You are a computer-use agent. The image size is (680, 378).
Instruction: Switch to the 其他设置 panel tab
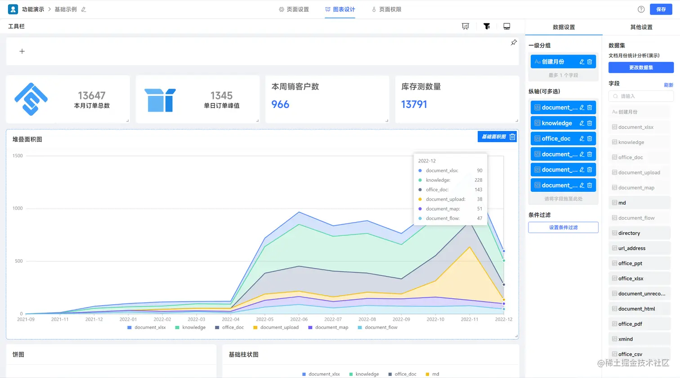tap(641, 27)
